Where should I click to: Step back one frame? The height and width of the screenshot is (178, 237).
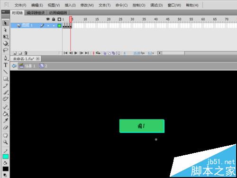coord(71,53)
